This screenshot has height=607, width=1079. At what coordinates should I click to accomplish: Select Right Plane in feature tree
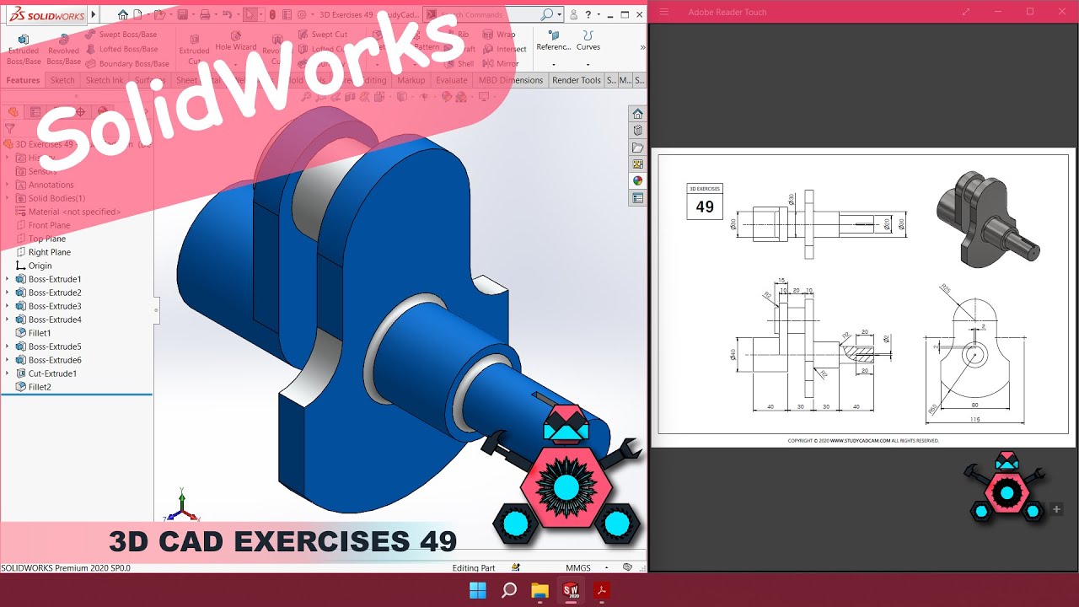click(x=44, y=252)
